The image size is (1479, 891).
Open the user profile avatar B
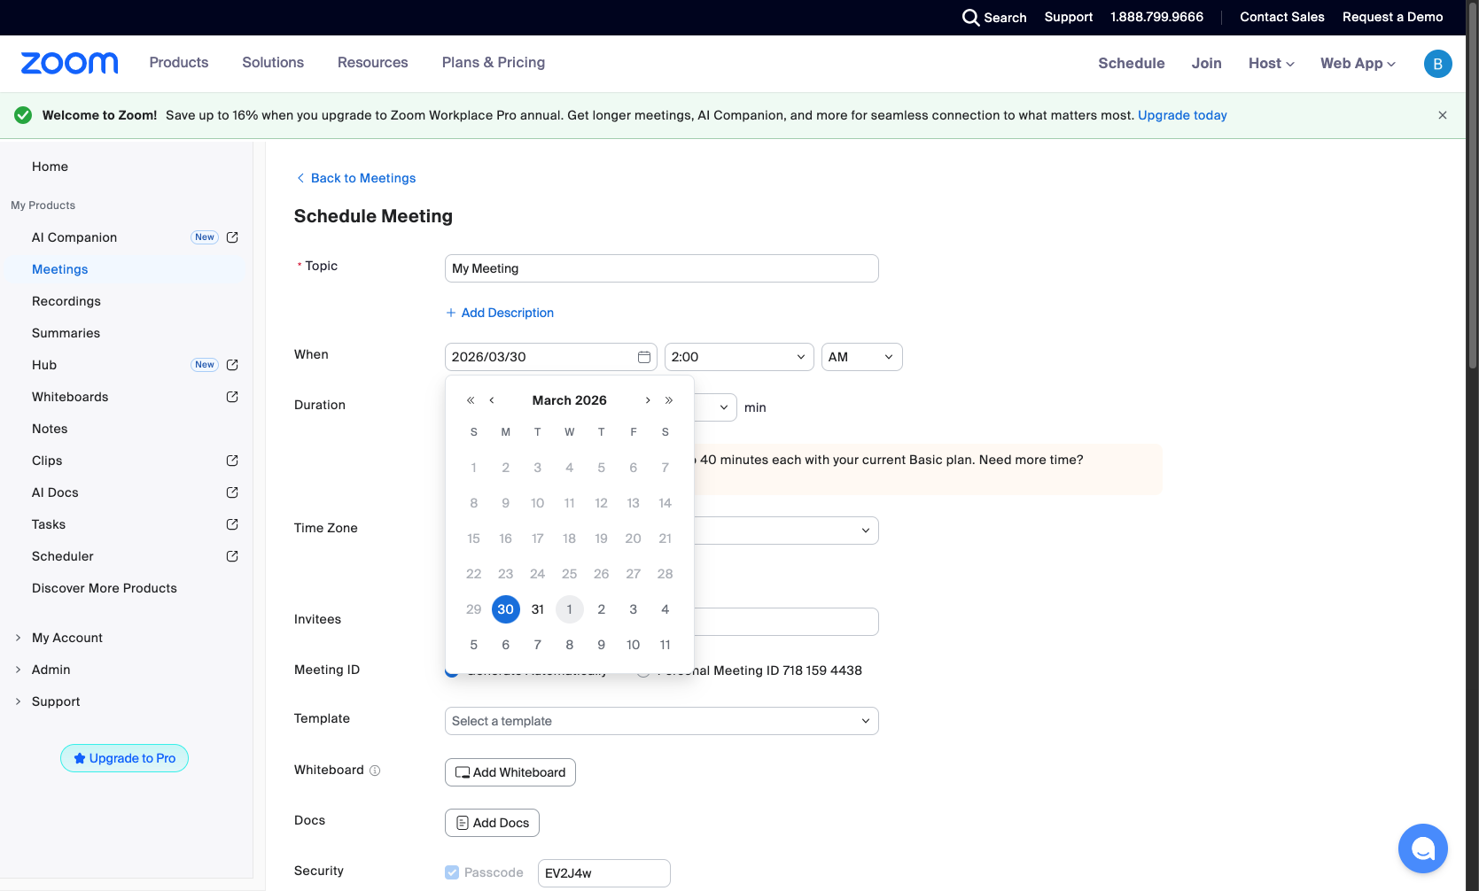(1437, 64)
